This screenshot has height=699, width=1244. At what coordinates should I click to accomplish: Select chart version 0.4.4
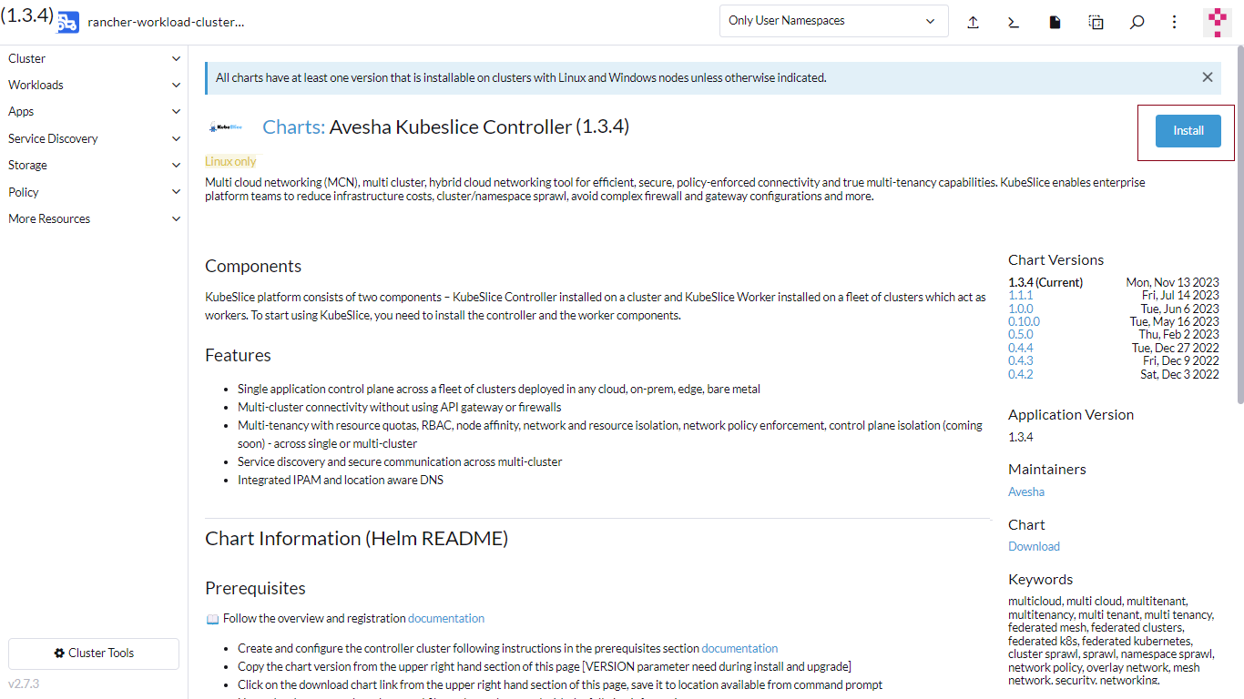pos(1021,348)
